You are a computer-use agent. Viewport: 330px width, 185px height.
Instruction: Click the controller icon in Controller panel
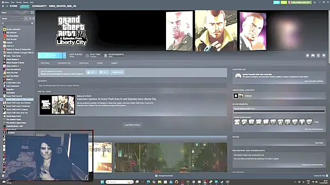point(238,76)
